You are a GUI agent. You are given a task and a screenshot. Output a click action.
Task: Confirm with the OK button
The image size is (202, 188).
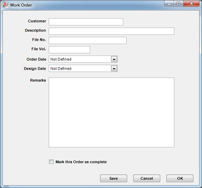pos(180,178)
